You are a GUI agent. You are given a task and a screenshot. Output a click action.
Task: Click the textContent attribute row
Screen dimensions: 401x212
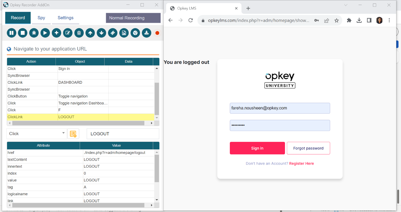click(x=81, y=160)
